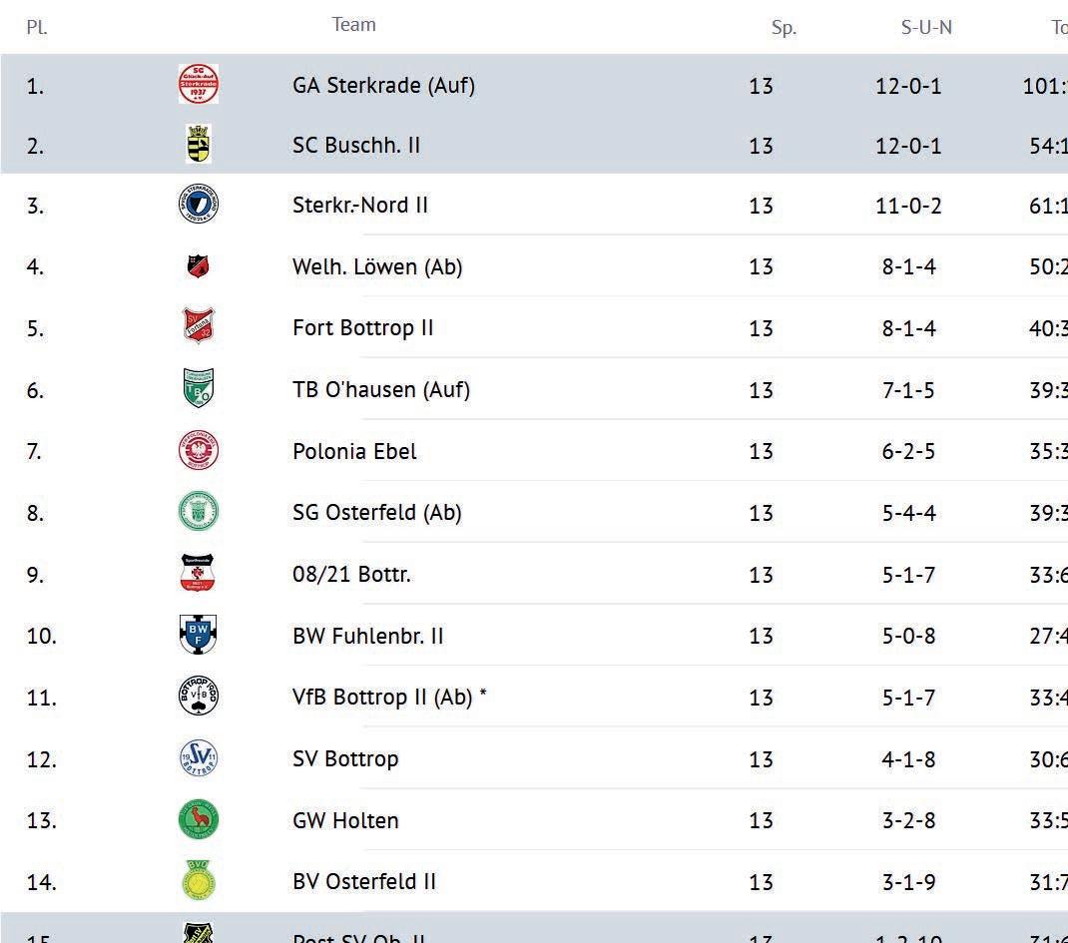Open the Sterkr.-Nord II crest icon
Screen dimensions: 1068x943
pyautogui.click(x=198, y=206)
